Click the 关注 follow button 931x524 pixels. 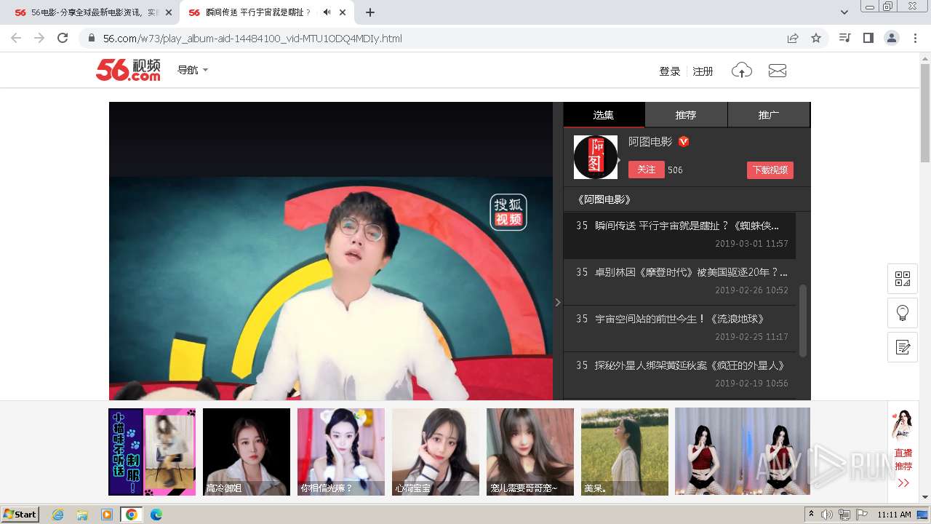click(646, 170)
